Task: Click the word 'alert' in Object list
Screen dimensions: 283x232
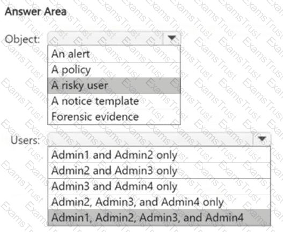Action: pos(79,54)
